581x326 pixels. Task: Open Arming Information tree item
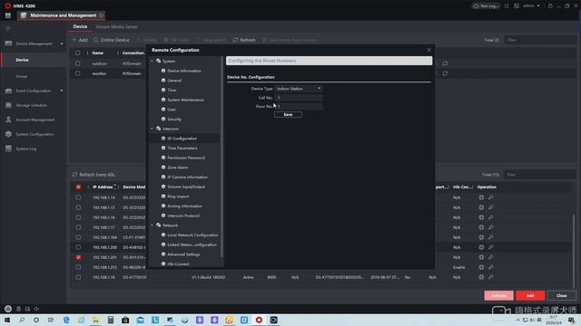(184, 206)
